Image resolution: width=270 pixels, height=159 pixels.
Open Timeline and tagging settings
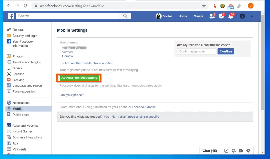coord(27,62)
